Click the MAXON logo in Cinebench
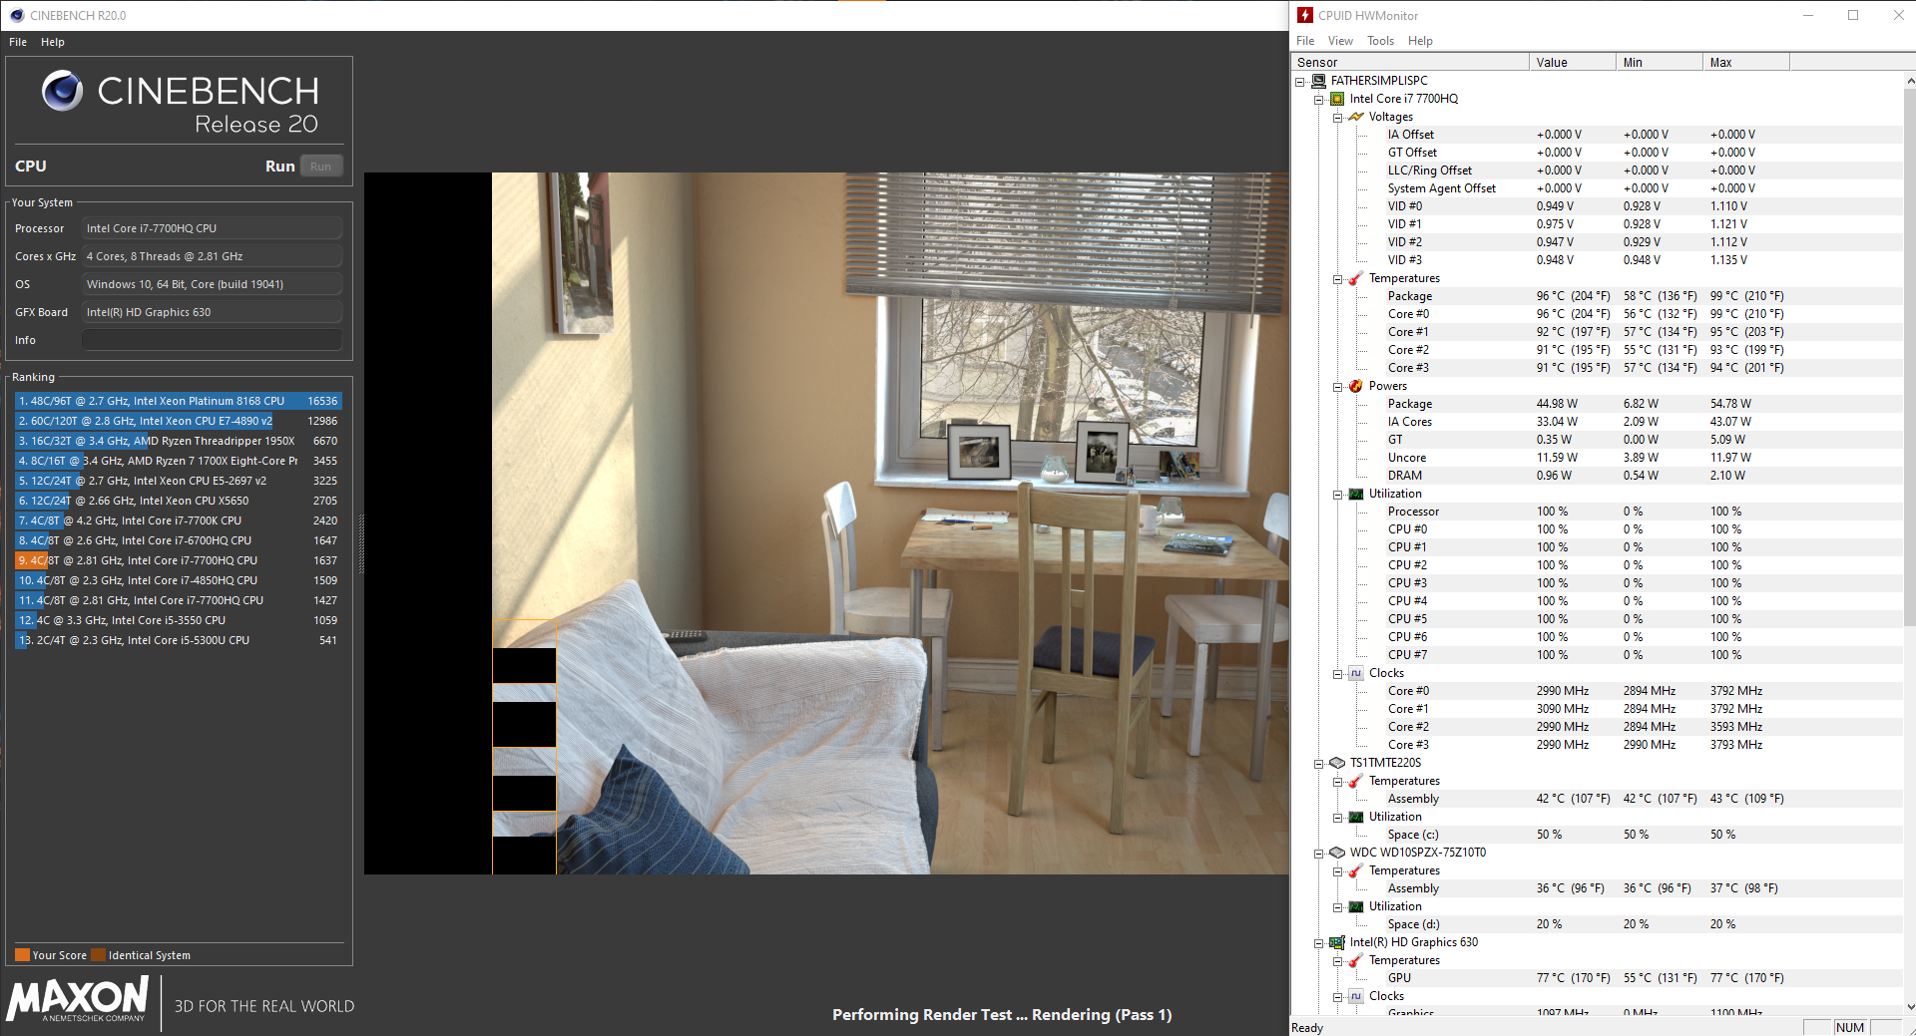Image resolution: width=1916 pixels, height=1036 pixels. tap(78, 999)
